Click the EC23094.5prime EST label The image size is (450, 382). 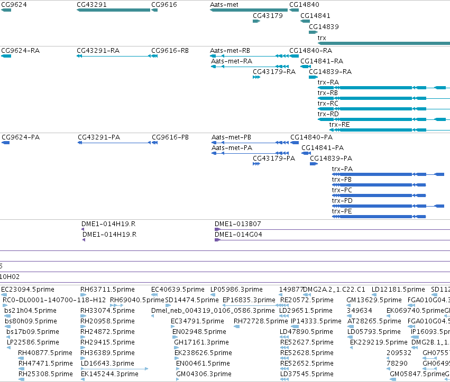(27, 290)
